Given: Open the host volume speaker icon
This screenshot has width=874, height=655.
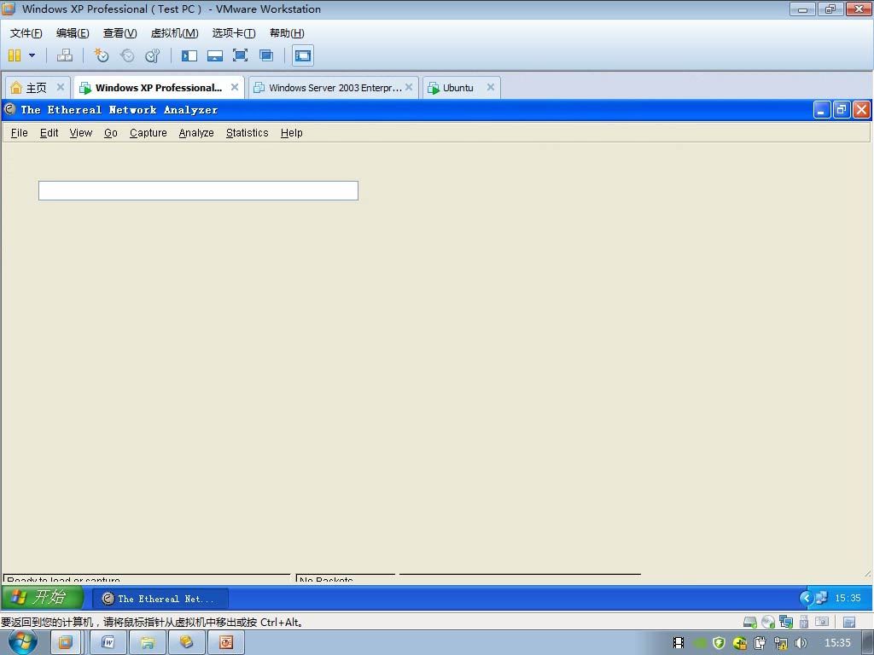Looking at the screenshot, I should point(801,643).
